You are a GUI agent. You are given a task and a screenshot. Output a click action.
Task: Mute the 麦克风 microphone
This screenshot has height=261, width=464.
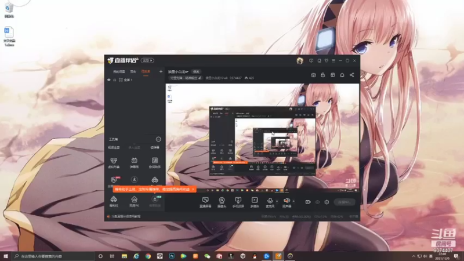click(270, 202)
